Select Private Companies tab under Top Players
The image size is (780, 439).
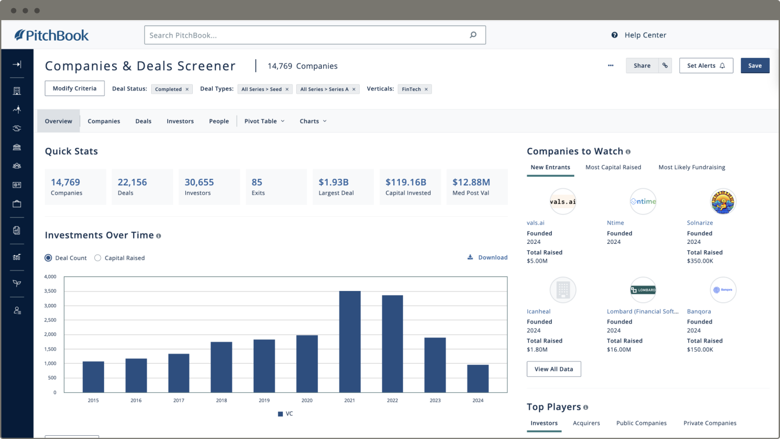[710, 423]
